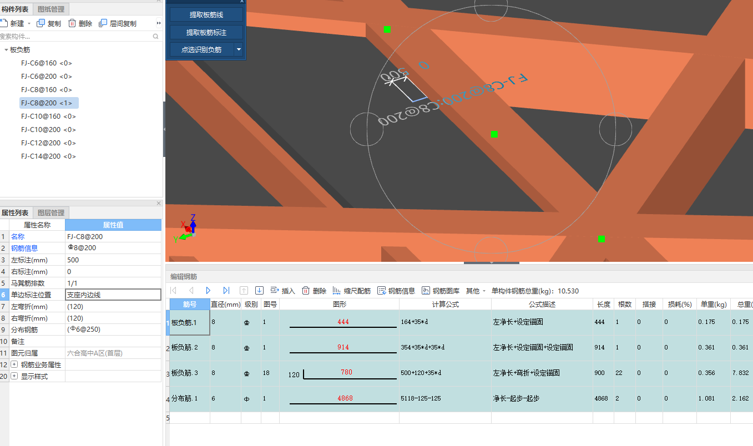Click 删除 in component list toolbar
Image resolution: width=753 pixels, height=446 pixels.
[80, 23]
